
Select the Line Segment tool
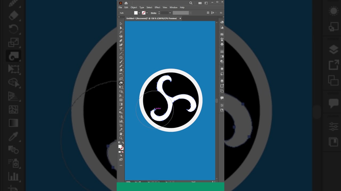pos(121,53)
